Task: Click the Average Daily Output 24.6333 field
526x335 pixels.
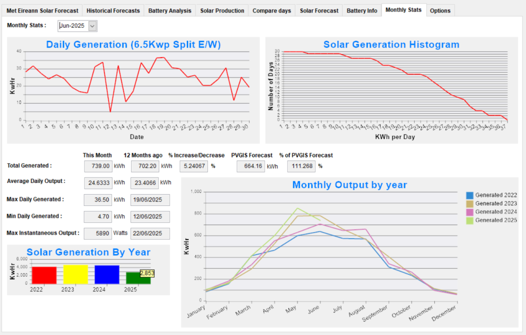Action: [98, 183]
